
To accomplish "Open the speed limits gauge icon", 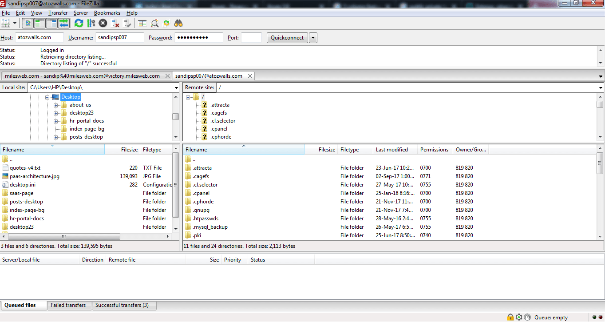I will pos(527,317).
